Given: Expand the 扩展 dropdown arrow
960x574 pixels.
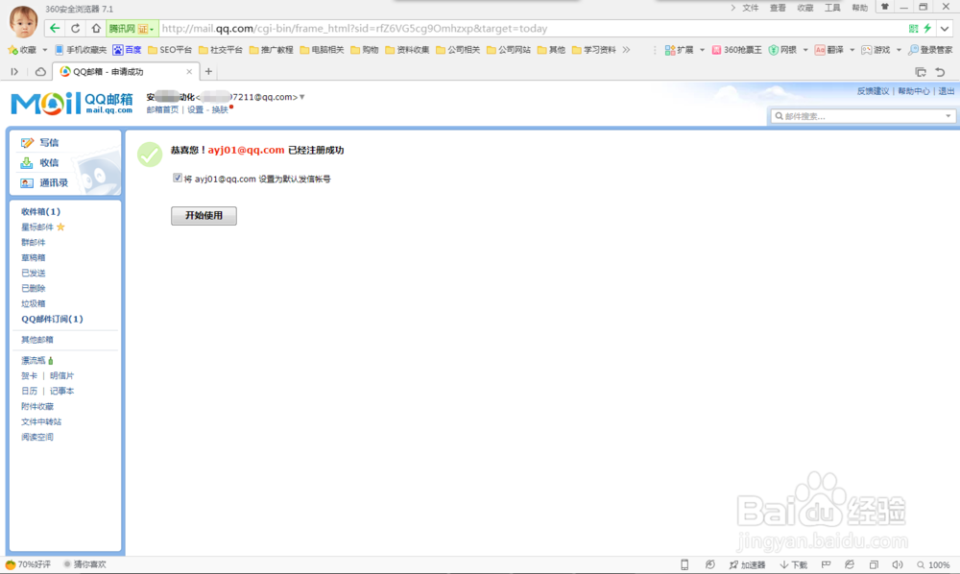Looking at the screenshot, I should point(702,50).
